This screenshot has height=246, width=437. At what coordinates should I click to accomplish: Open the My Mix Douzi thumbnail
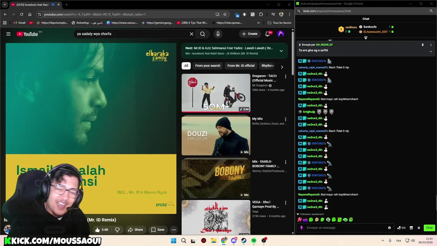(x=216, y=136)
